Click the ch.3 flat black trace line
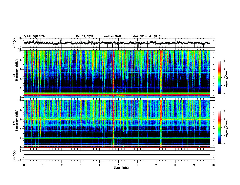This screenshot has width=240, height=185. [117, 155]
